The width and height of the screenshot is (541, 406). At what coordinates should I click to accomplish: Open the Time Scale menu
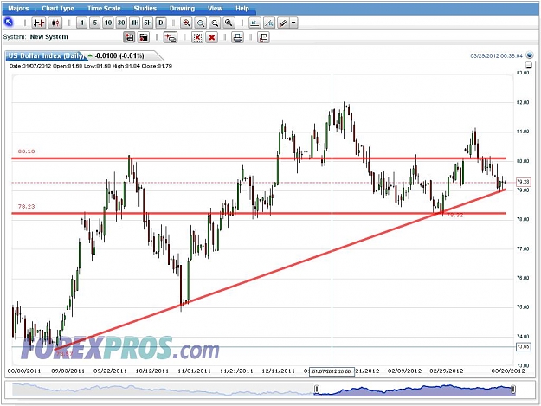[x=104, y=9]
